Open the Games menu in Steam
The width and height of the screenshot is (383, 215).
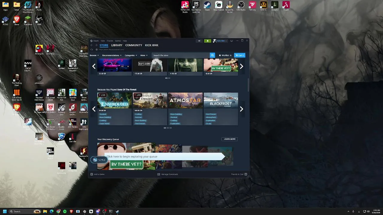click(118, 41)
